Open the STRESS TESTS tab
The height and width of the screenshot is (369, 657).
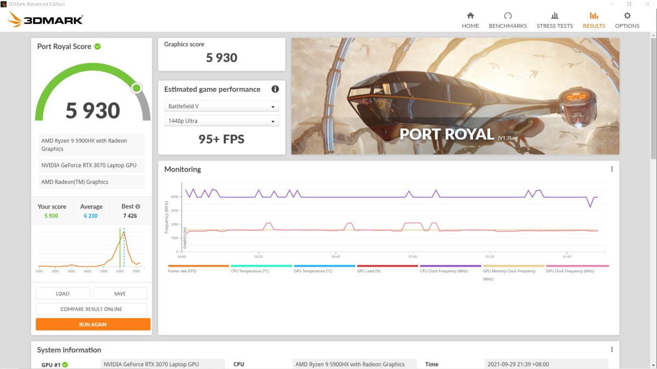[x=555, y=20]
